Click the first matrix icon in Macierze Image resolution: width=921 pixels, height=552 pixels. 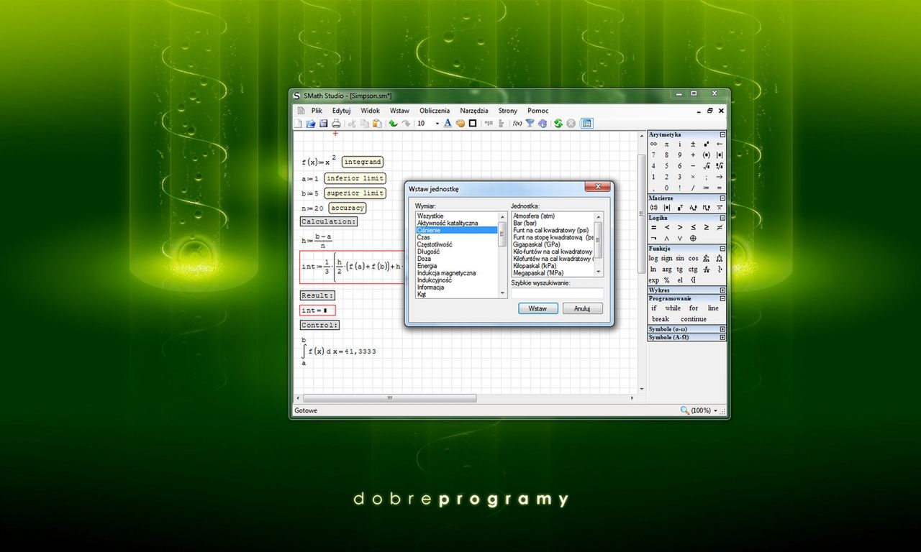(653, 208)
